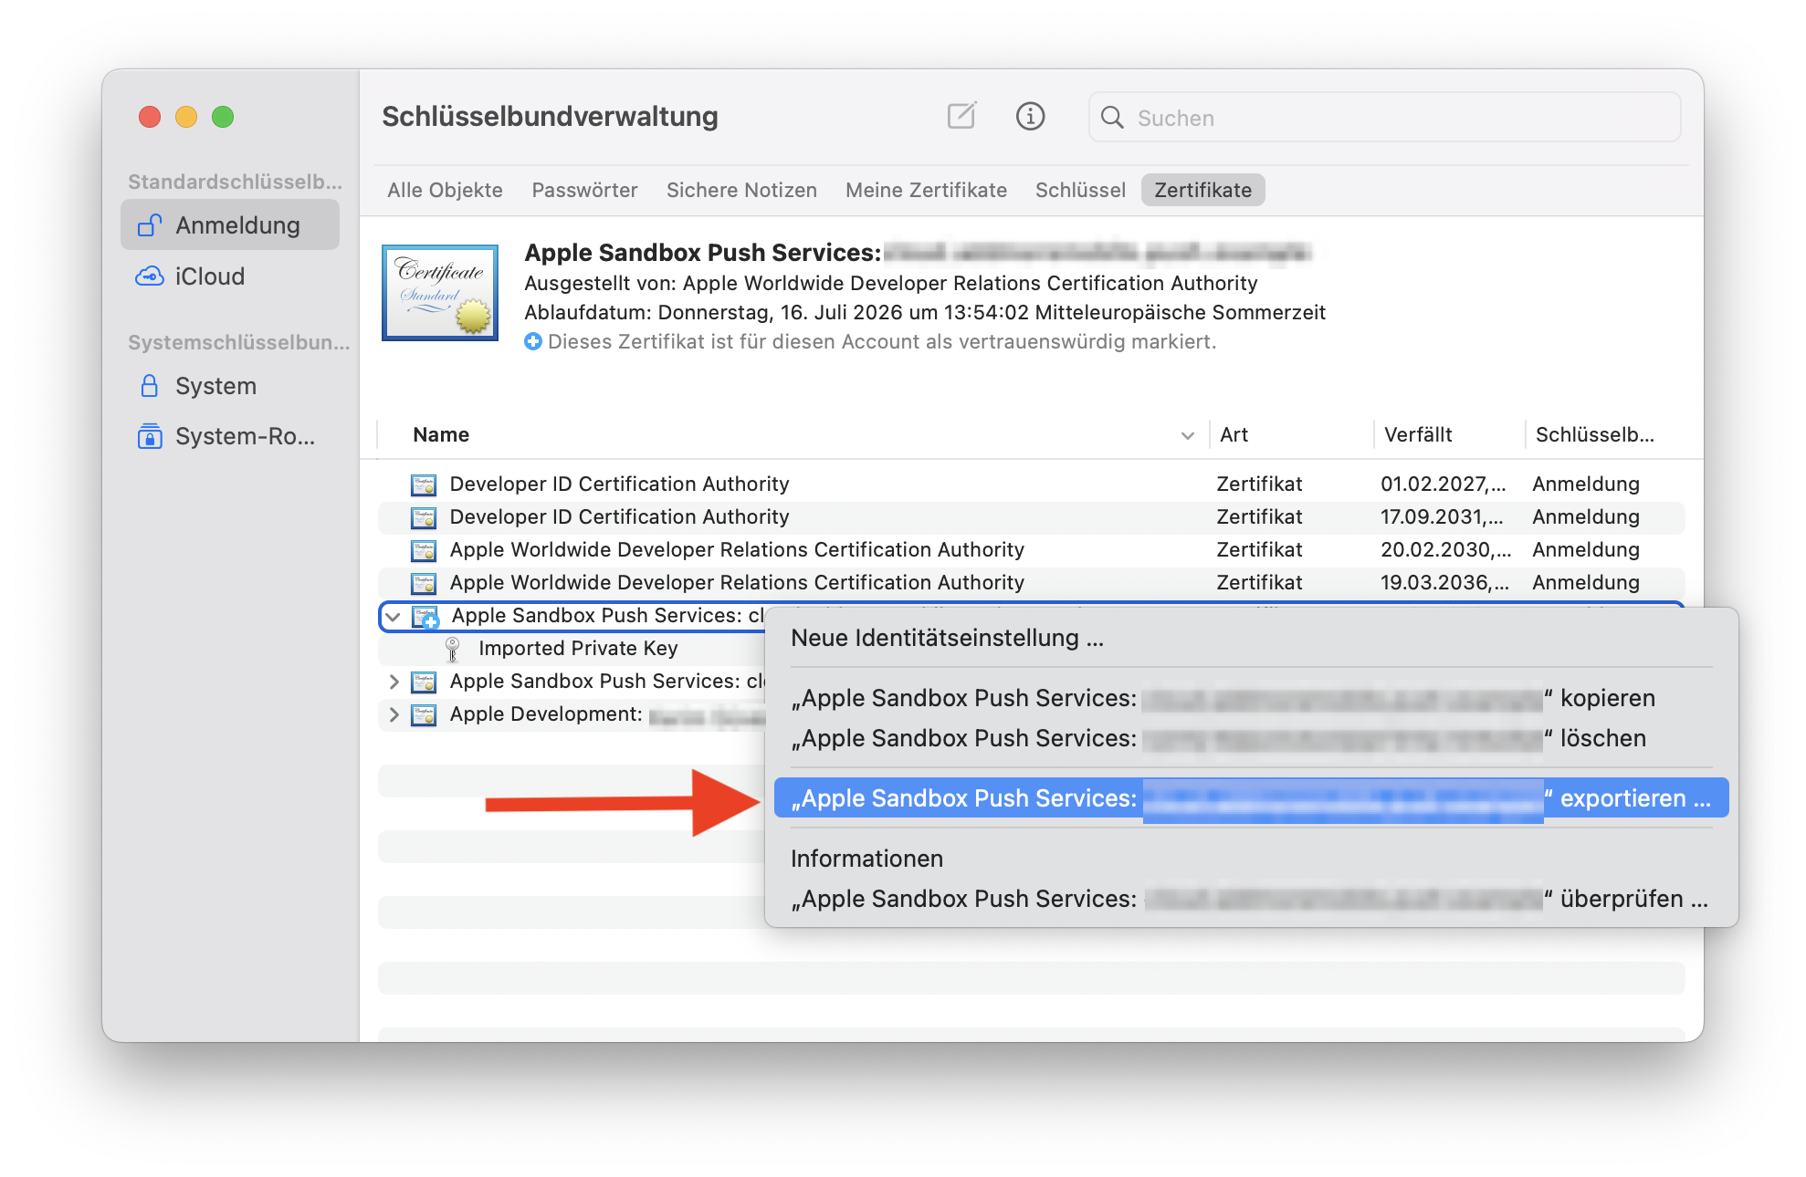This screenshot has width=1806, height=1177.
Task: Click the Ausgestellt von line in details
Action: [x=890, y=283]
